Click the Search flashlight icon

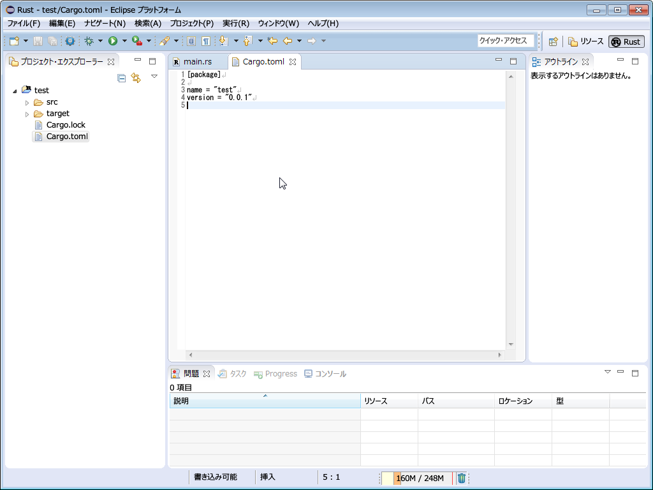[165, 41]
